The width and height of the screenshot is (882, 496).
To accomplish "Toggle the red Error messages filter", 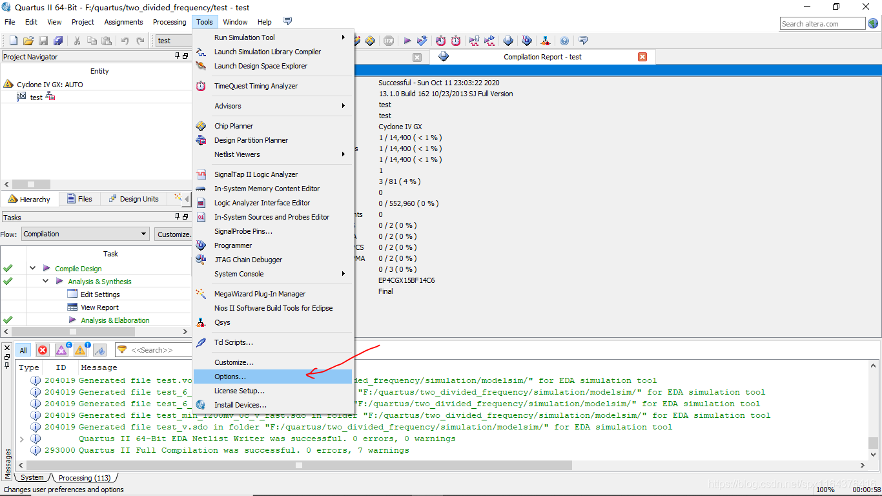I will [x=43, y=350].
